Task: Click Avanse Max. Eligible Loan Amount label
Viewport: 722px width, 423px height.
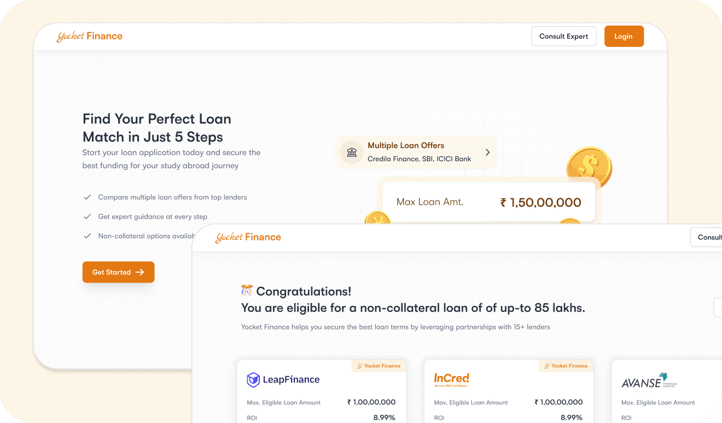Action: [x=658, y=403]
